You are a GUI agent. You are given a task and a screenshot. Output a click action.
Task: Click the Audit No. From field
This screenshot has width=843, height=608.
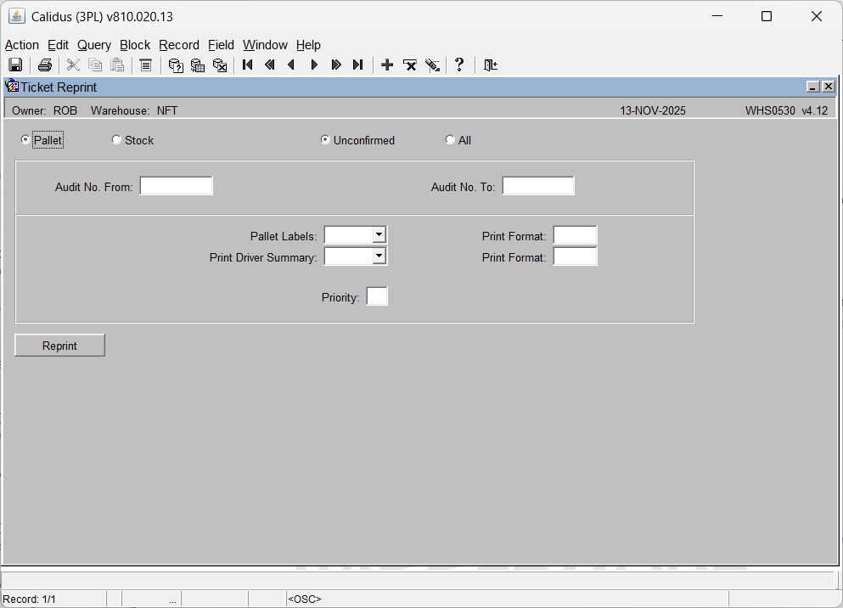[176, 186]
